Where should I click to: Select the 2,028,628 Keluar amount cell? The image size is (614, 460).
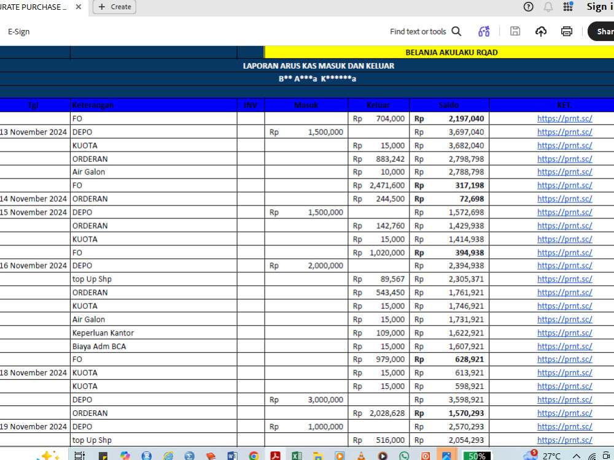coord(379,413)
